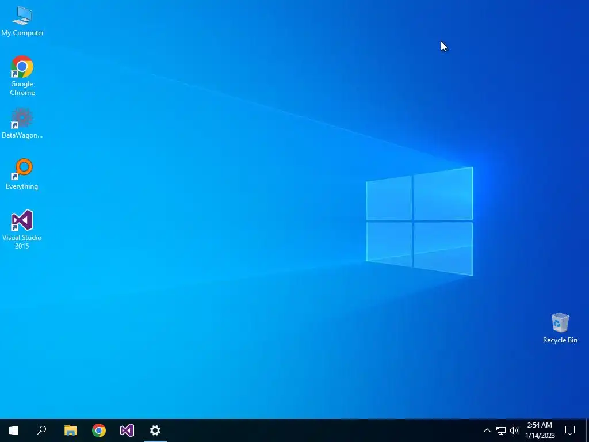Open the clock showing 2:54 AM
Screen dimensions: 589x442
[540, 430]
